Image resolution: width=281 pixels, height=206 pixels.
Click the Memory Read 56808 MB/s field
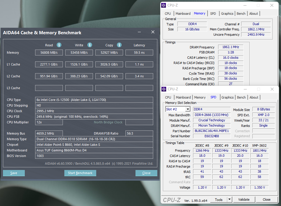pyautogui.click(x=49, y=53)
